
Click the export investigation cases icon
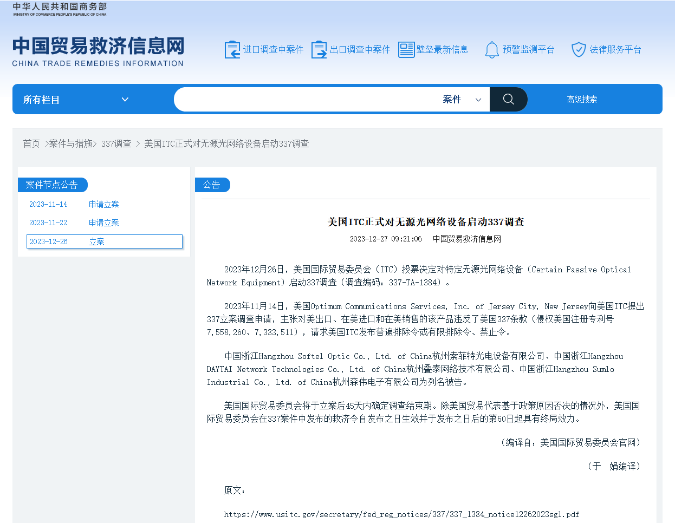click(319, 49)
